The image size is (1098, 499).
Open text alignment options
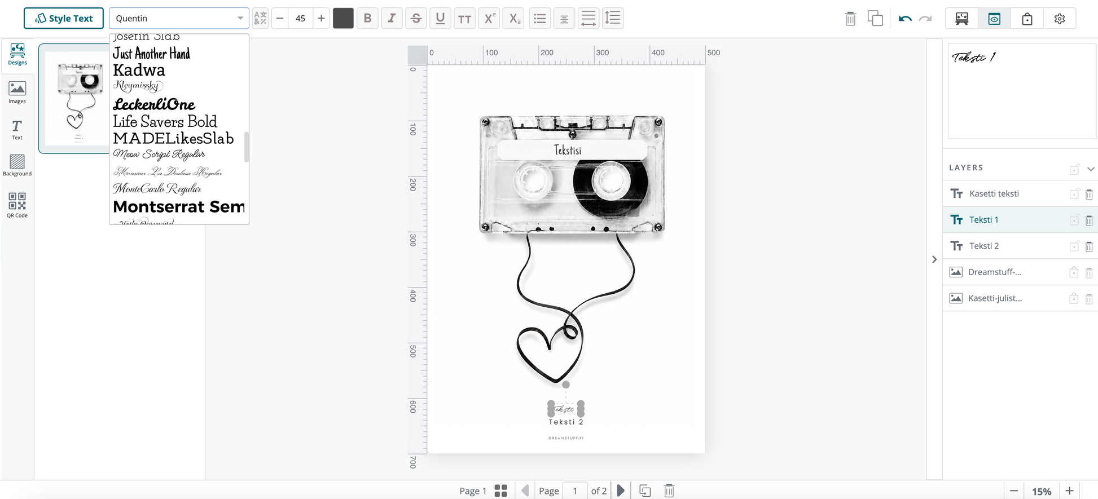click(x=564, y=18)
